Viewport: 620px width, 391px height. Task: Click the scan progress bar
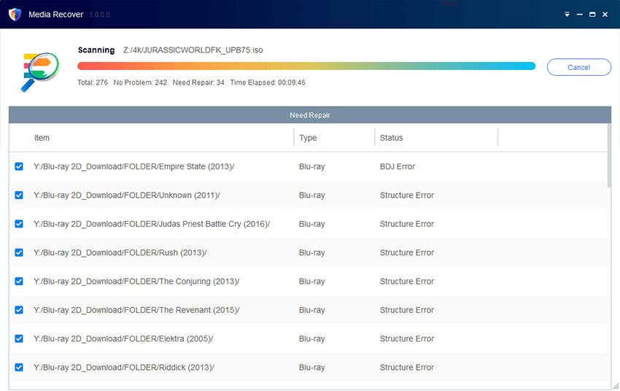coord(306,66)
